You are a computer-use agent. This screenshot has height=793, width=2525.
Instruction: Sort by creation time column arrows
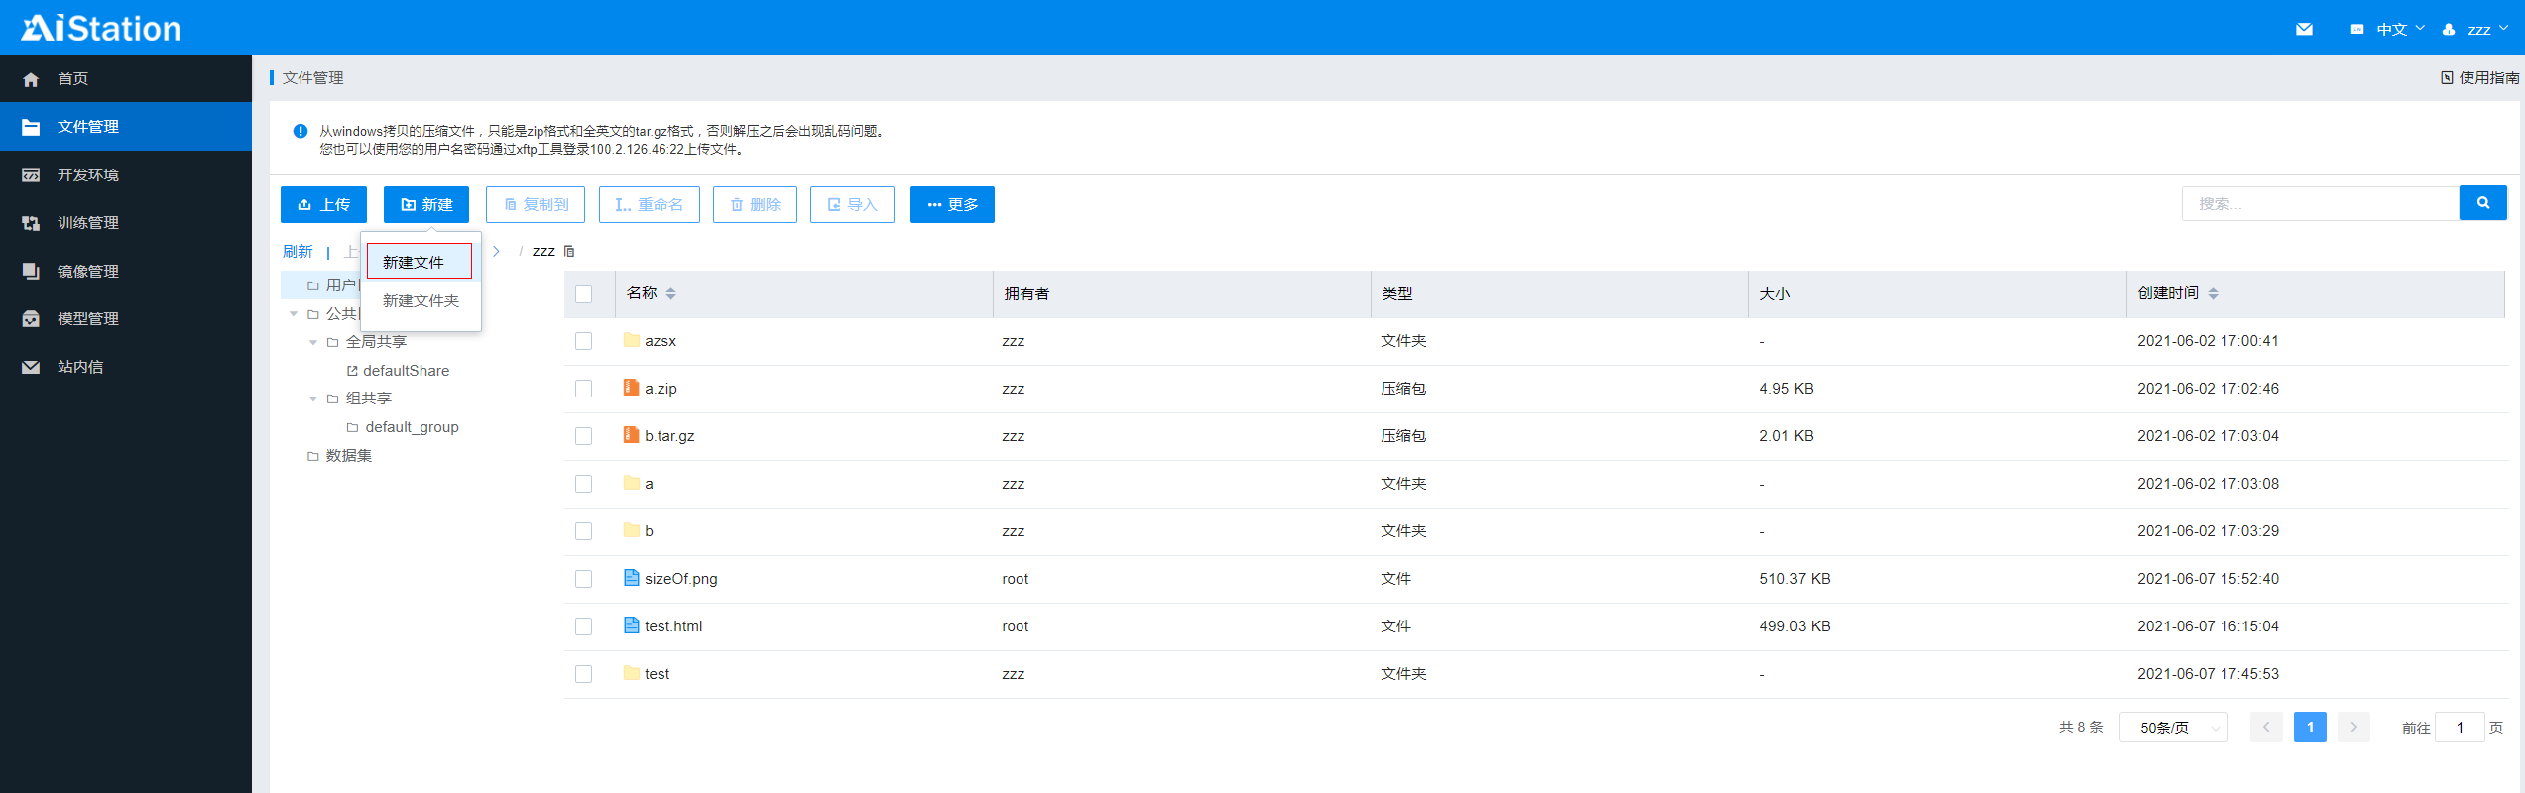click(2213, 293)
